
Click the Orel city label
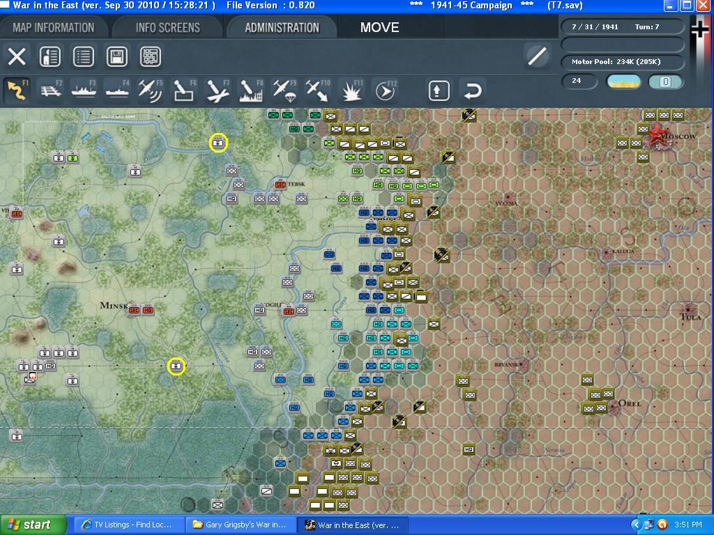[630, 403]
